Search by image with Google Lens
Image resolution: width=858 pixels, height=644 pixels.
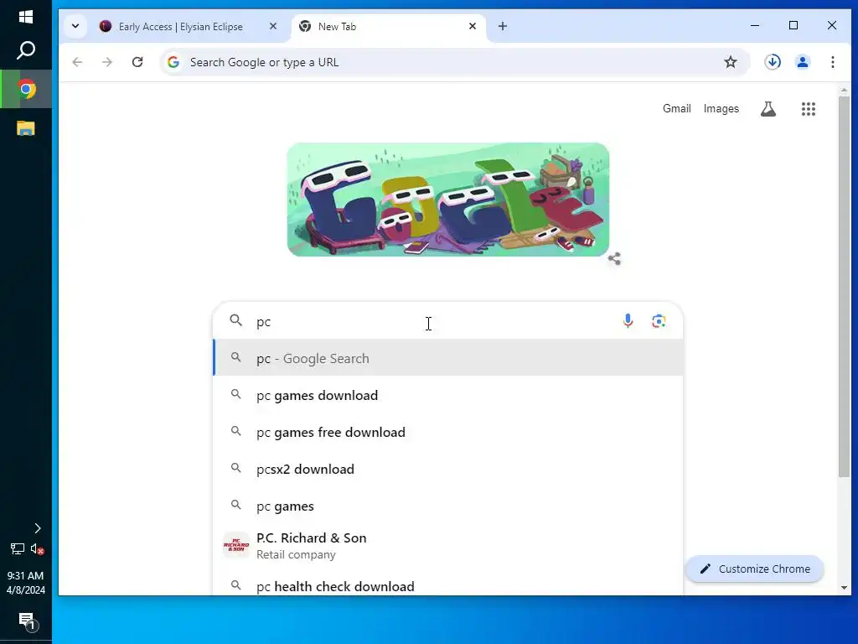[659, 321]
